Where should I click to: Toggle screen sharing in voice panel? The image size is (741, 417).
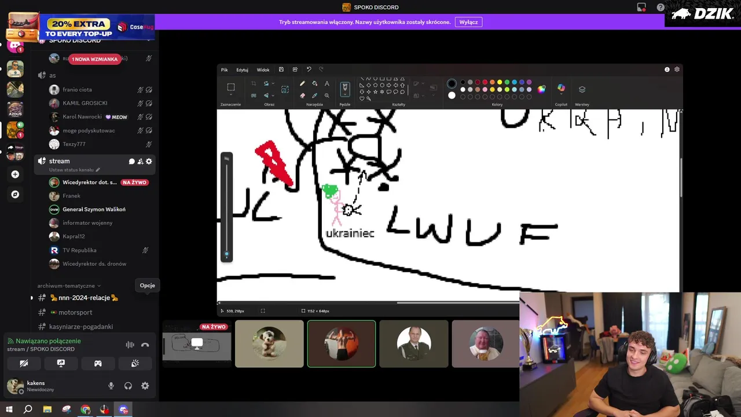(x=61, y=363)
